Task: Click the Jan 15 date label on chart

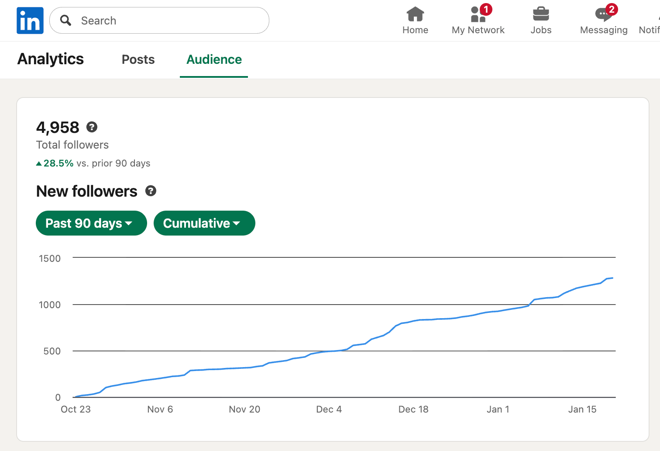Action: pyautogui.click(x=582, y=409)
